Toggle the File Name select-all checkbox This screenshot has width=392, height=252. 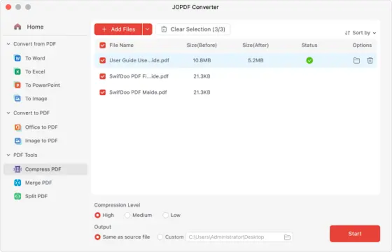tap(102, 45)
